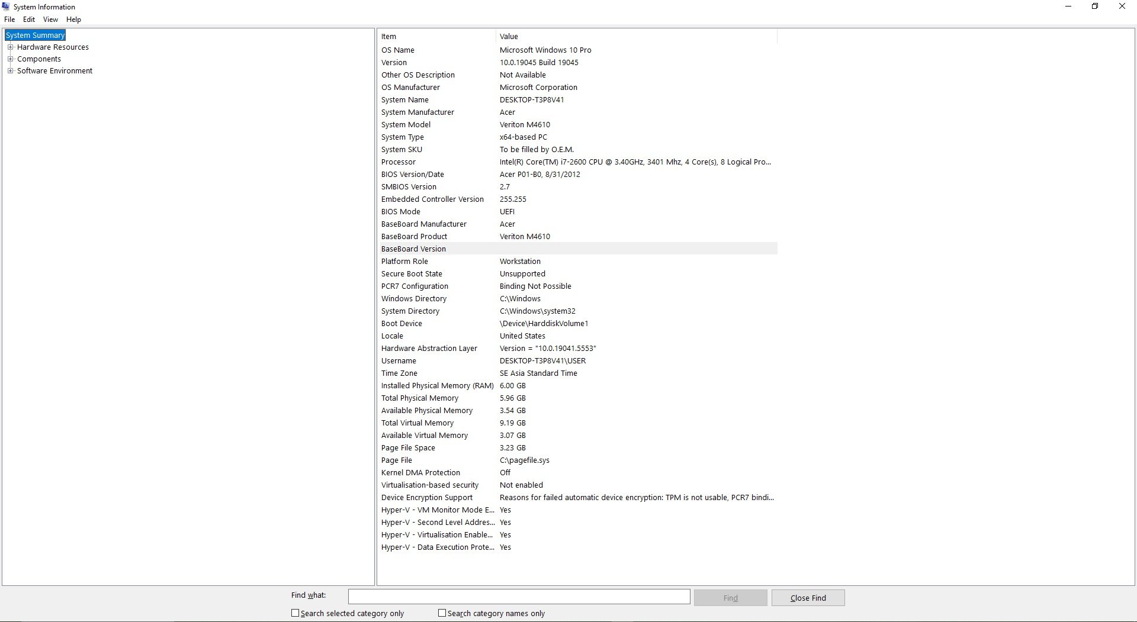Open the Edit menu
The width and height of the screenshot is (1137, 622).
pos(28,20)
